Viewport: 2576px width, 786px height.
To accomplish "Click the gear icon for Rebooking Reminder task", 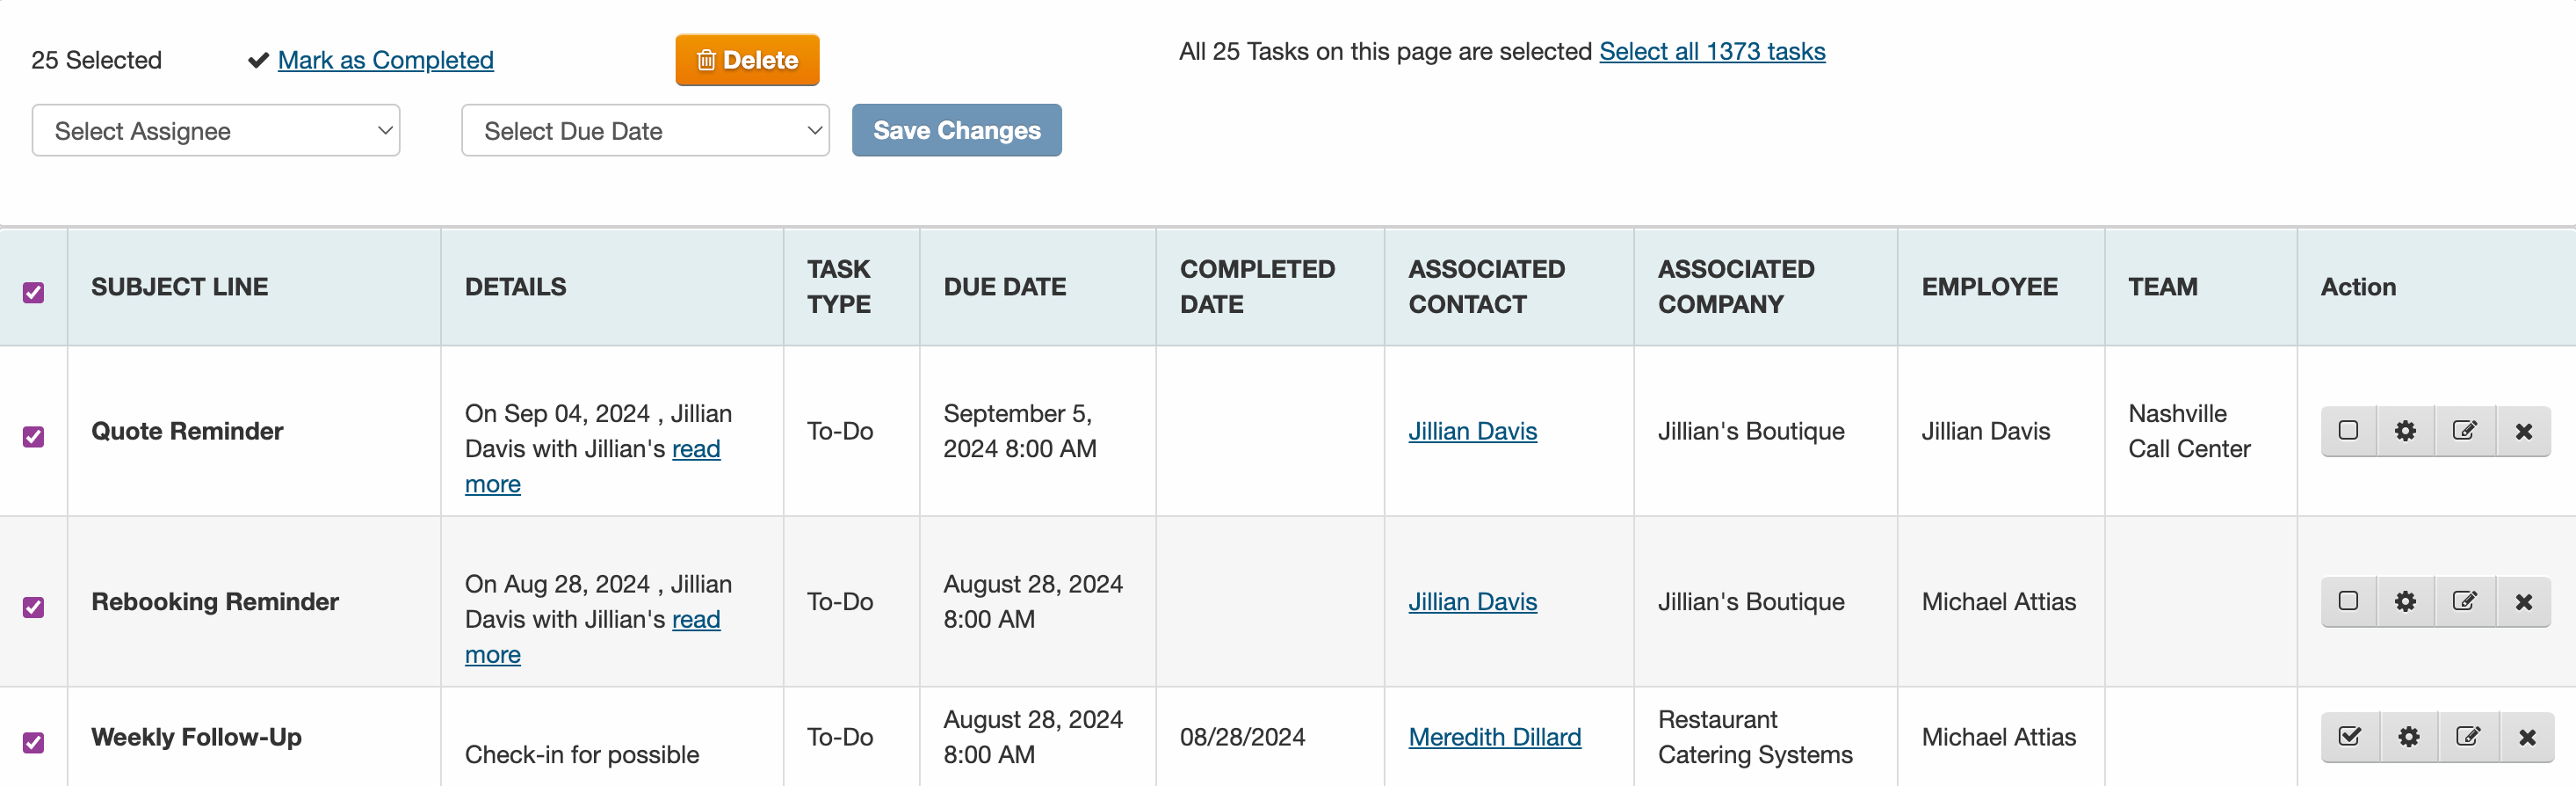I will click(2405, 601).
